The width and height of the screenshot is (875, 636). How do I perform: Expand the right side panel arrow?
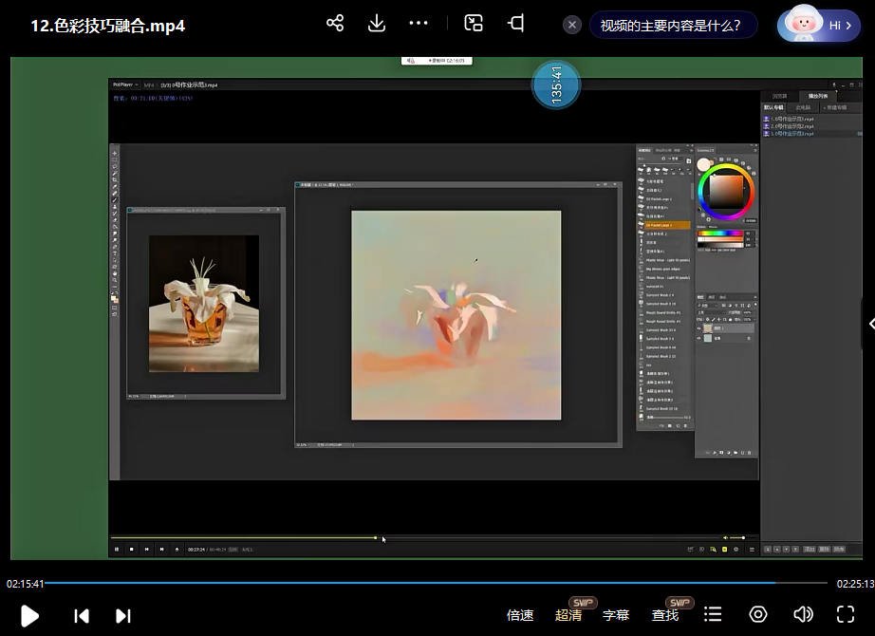(869, 324)
